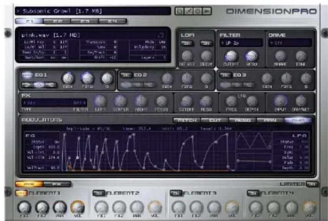Screen dimensions: 328x221
Task: Click the FX DRY/WET knob
Action: click(x=301, y=102)
